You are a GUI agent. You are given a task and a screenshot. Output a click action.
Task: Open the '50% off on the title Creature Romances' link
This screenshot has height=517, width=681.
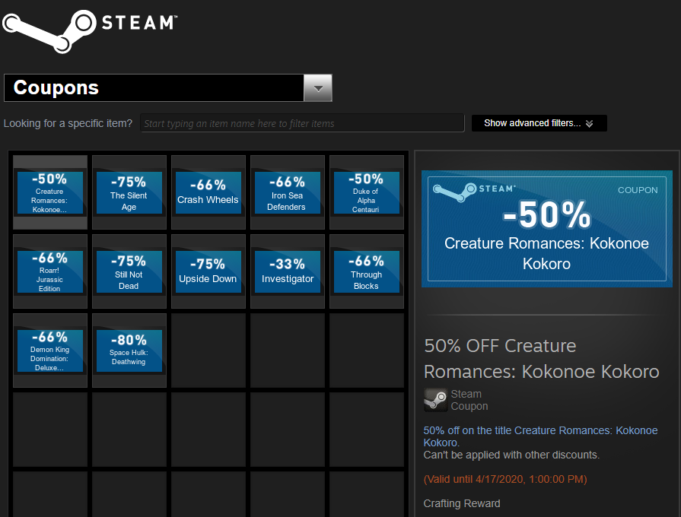click(540, 436)
